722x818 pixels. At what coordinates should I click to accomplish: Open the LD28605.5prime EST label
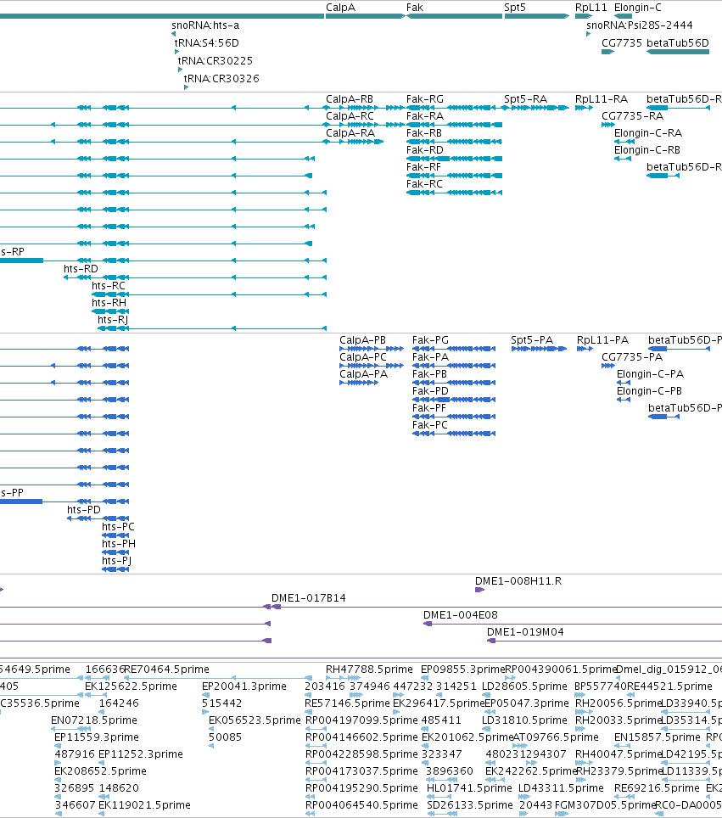pyautogui.click(x=524, y=686)
